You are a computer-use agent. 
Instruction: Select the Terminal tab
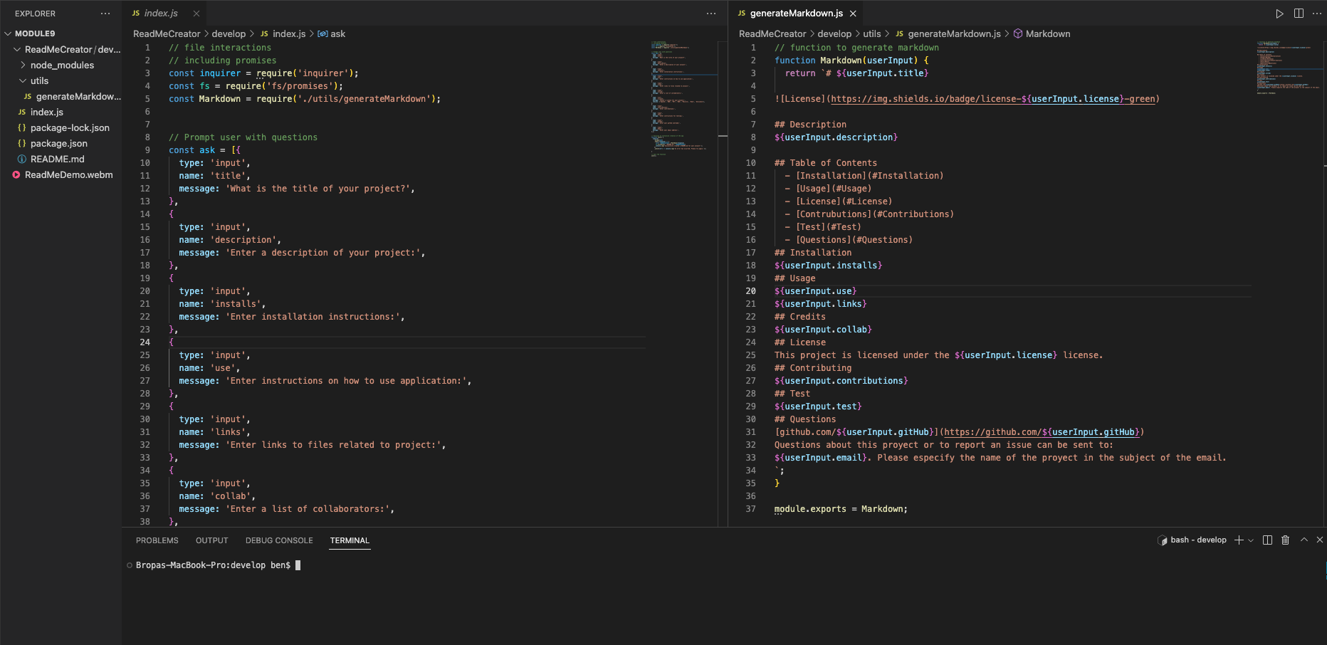click(350, 541)
